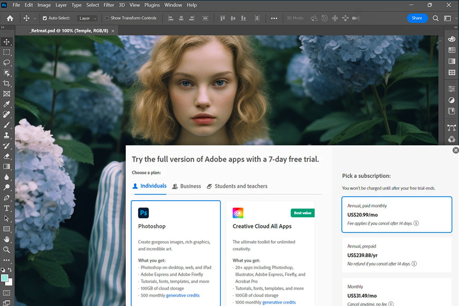Show info for Annual paid monthly fee
Image resolution: width=459 pixels, height=306 pixels.
(416, 223)
